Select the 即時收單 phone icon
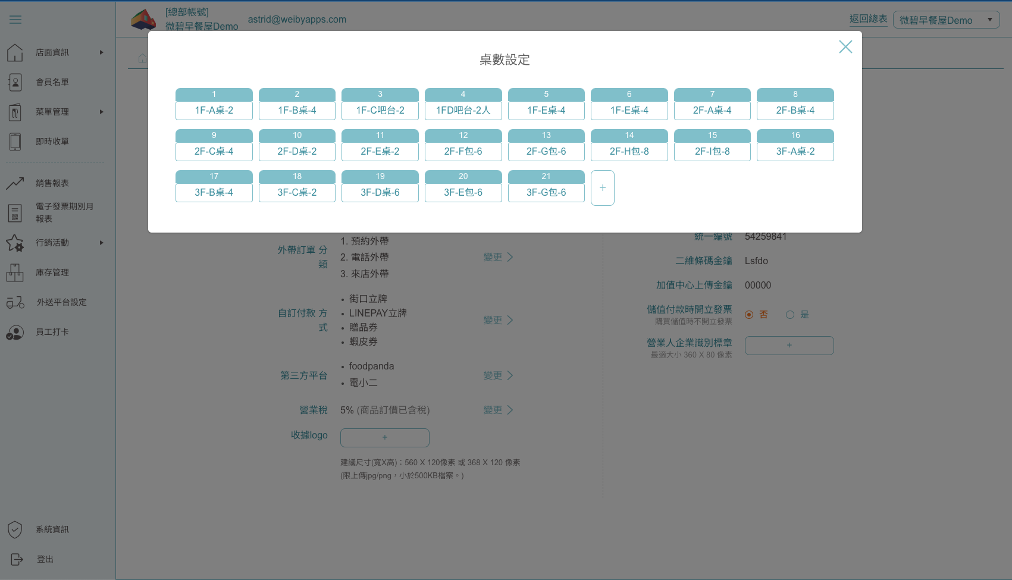The width and height of the screenshot is (1012, 580). [15, 142]
